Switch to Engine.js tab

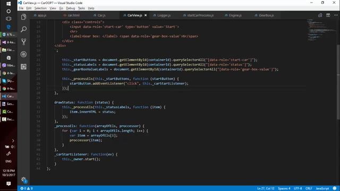point(233,15)
